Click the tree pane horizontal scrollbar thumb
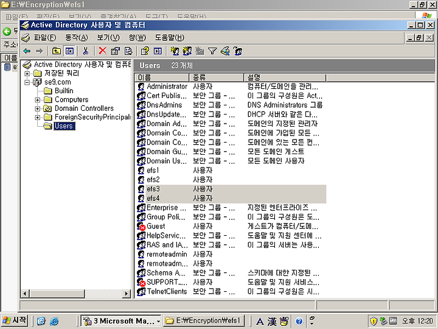This screenshot has width=438, height=329. [57, 294]
